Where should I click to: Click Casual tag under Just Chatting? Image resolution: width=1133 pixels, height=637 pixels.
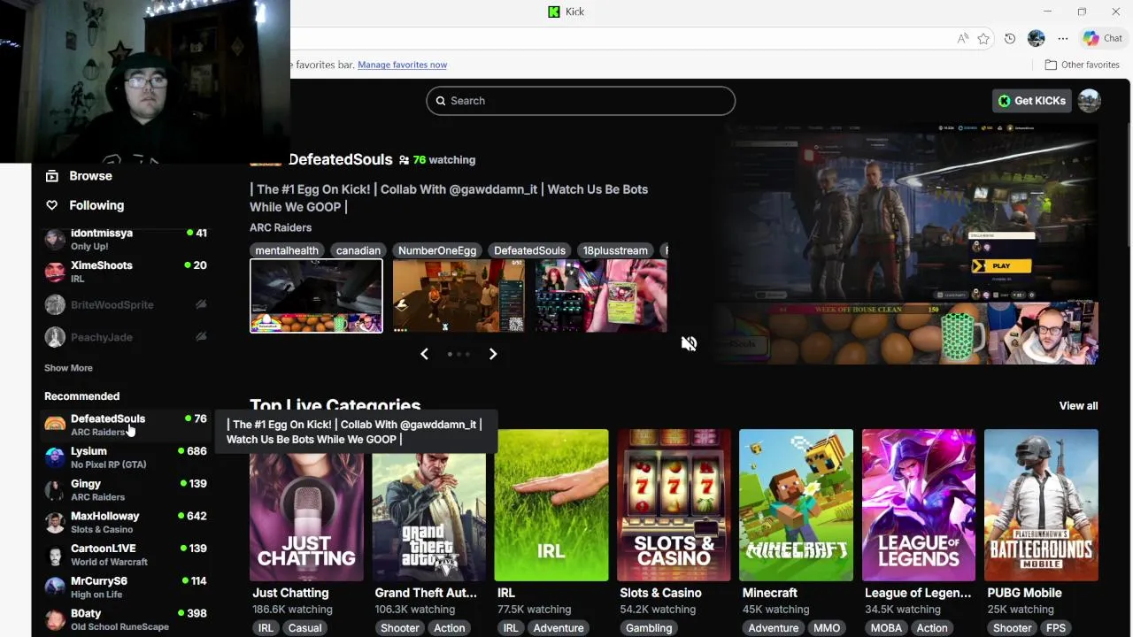tap(304, 628)
